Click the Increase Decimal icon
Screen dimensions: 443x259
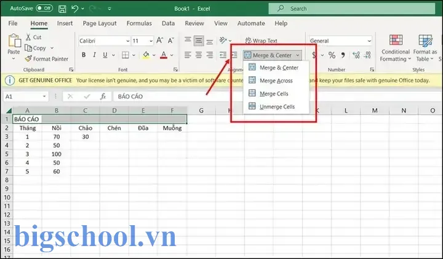tap(356, 55)
